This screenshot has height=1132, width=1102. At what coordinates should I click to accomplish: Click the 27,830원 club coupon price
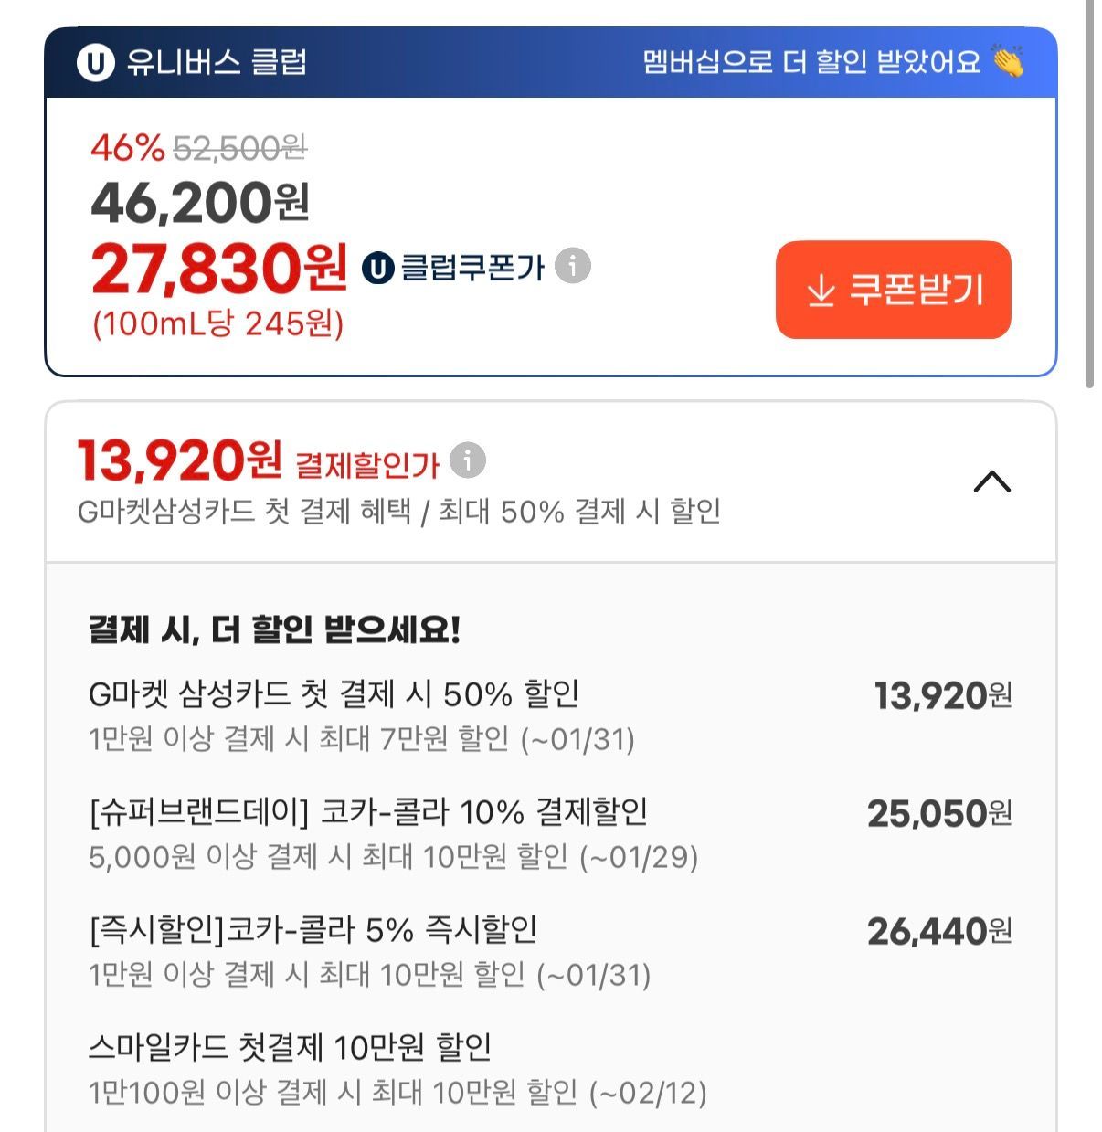pos(219,268)
